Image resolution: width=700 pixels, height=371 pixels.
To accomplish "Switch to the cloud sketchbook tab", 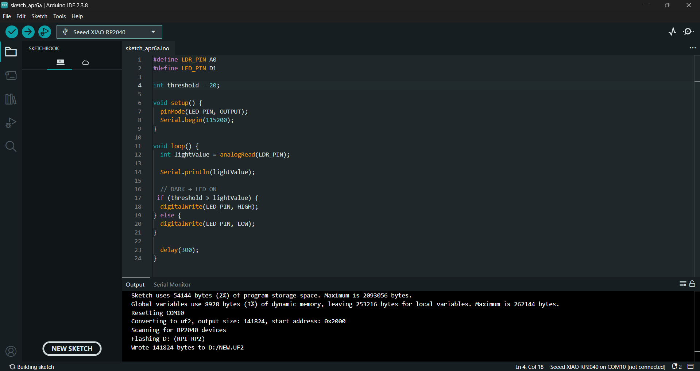I will pyautogui.click(x=85, y=63).
